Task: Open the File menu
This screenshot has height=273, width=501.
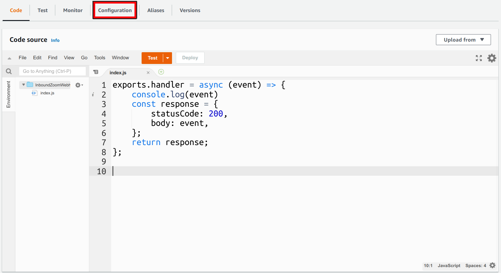Action: coord(22,58)
